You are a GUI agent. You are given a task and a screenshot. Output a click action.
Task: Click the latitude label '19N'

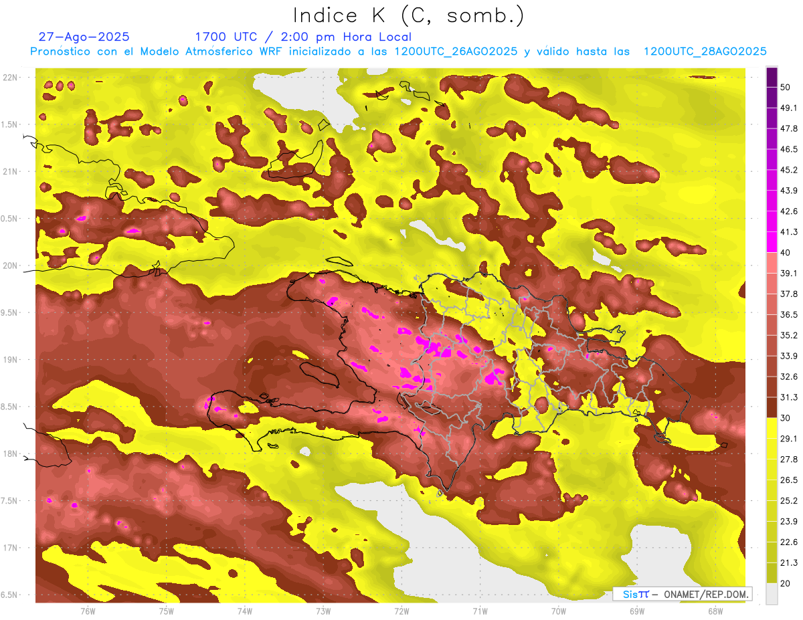[11, 360]
